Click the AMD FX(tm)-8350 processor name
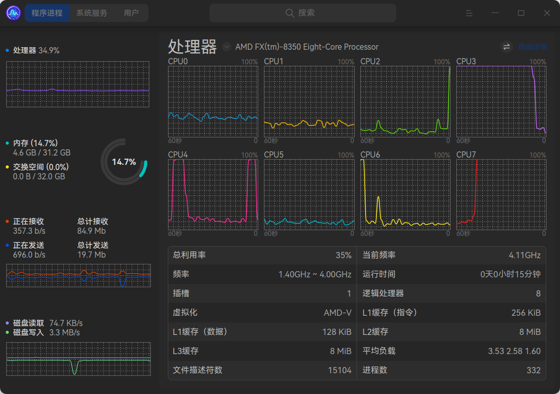Screen dimensions: 560x394 (x=307, y=47)
